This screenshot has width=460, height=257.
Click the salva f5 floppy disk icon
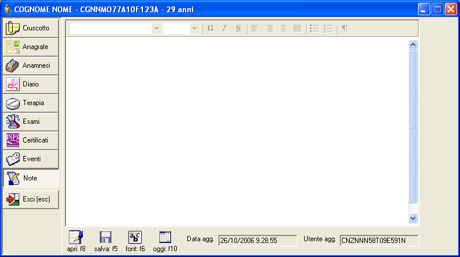tap(106, 237)
